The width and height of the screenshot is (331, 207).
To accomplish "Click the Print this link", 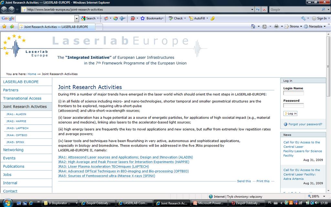I will (x=263, y=181).
